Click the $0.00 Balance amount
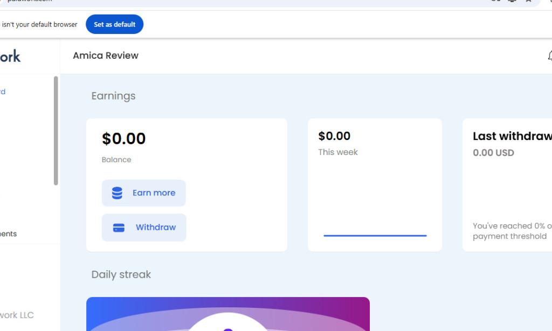Image resolution: width=552 pixels, height=331 pixels. (123, 139)
